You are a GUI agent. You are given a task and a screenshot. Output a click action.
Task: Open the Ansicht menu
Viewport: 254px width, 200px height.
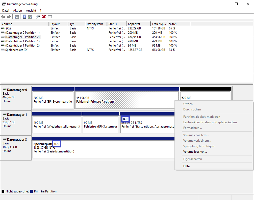tap(31, 11)
